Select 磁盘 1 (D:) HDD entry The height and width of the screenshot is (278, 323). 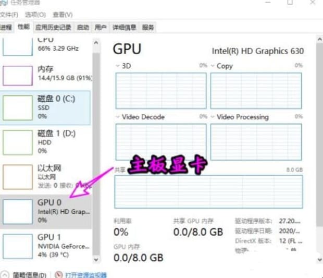[45, 142]
